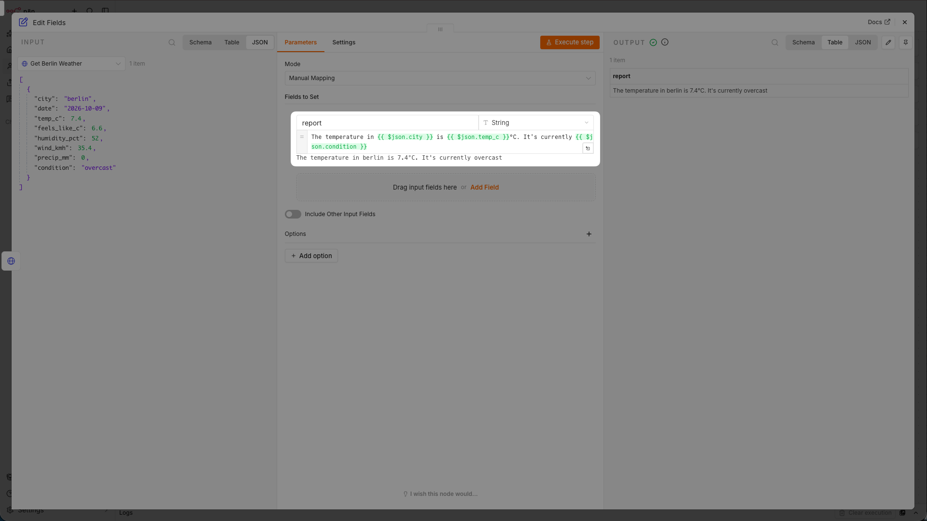Click the pencil icon to edit output
The height and width of the screenshot is (521, 927).
point(888,42)
